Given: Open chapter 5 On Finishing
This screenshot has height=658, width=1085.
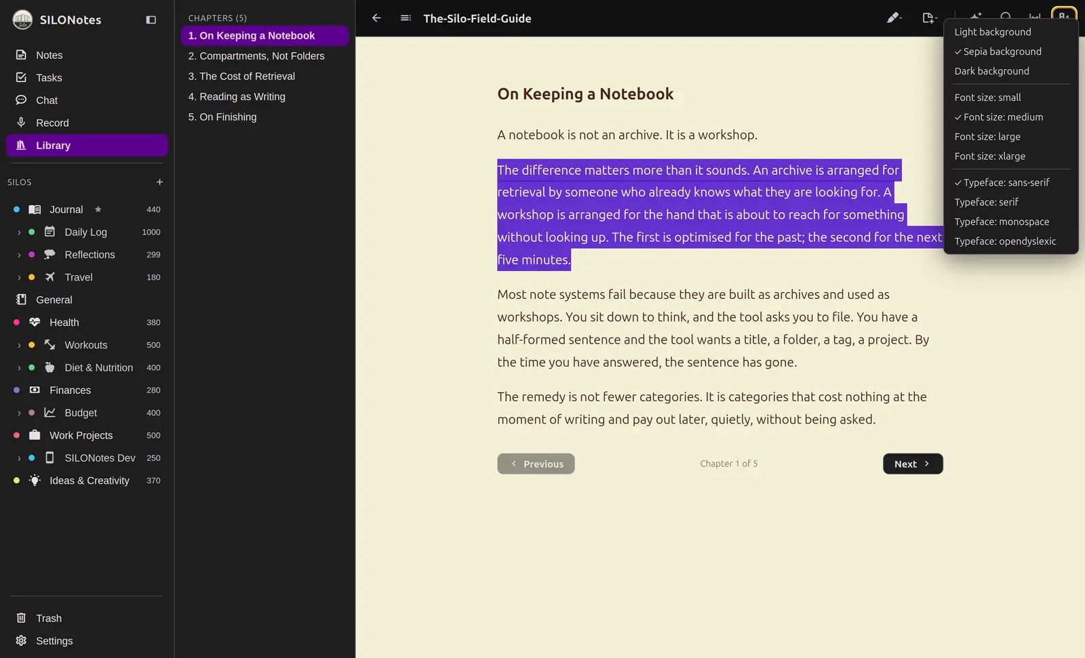Looking at the screenshot, I should [x=264, y=117].
